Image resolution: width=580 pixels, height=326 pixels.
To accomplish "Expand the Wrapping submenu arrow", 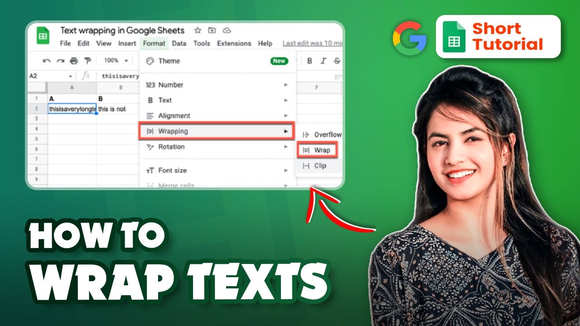I will [286, 131].
